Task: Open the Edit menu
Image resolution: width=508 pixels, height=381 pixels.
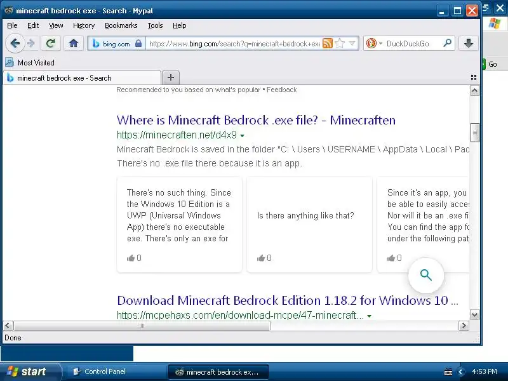Action: [x=33, y=25]
